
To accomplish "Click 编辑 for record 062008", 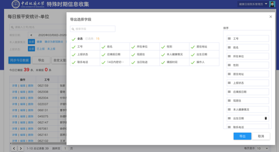I will pos(23,92).
